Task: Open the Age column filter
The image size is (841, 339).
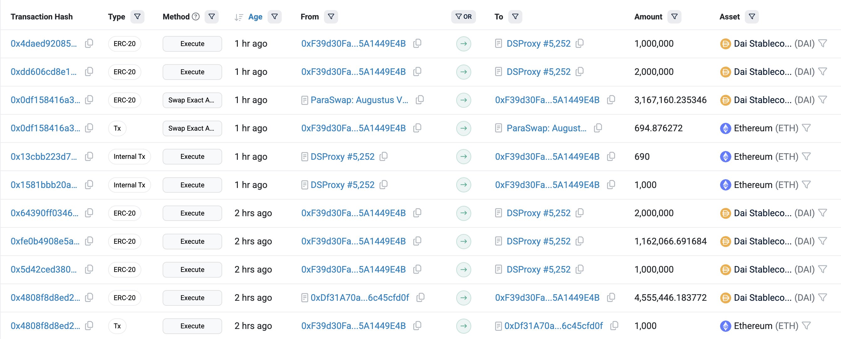Action: pyautogui.click(x=274, y=17)
